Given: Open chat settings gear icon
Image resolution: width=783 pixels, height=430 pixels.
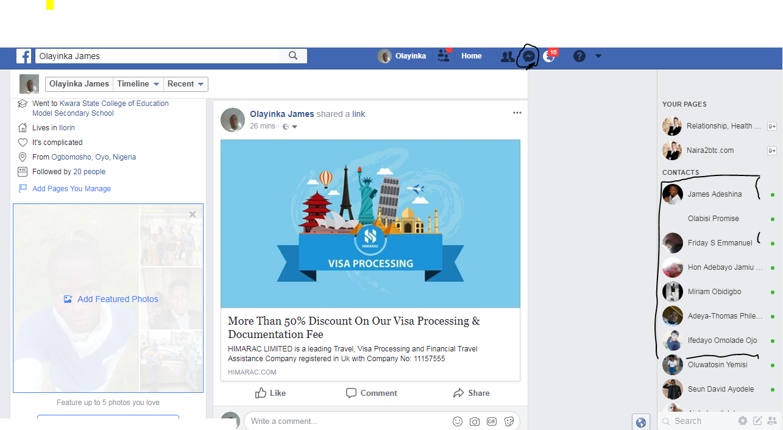Looking at the screenshot, I should pos(742,421).
